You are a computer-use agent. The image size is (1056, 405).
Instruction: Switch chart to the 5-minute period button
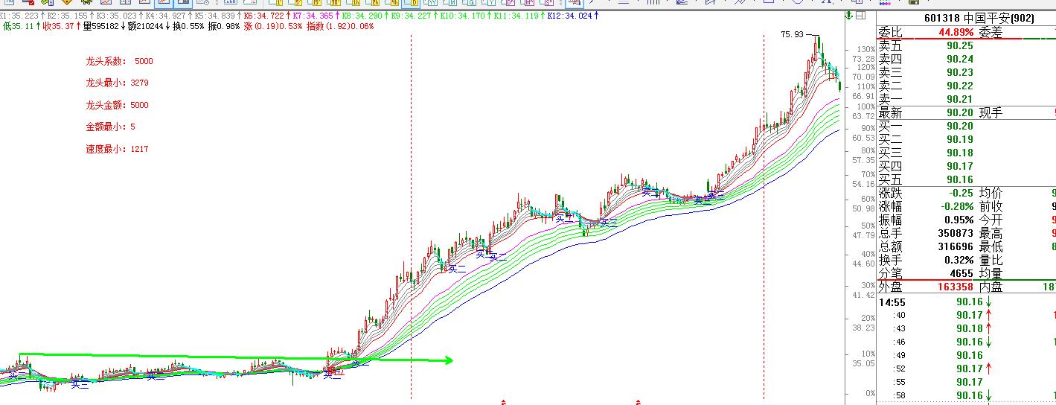click(295, 3)
